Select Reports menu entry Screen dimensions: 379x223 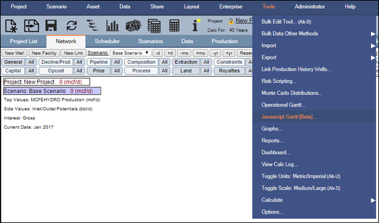pyautogui.click(x=314, y=141)
